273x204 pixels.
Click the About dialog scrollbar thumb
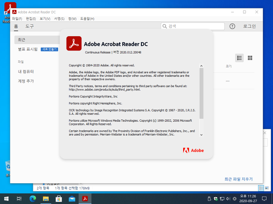[202, 94]
